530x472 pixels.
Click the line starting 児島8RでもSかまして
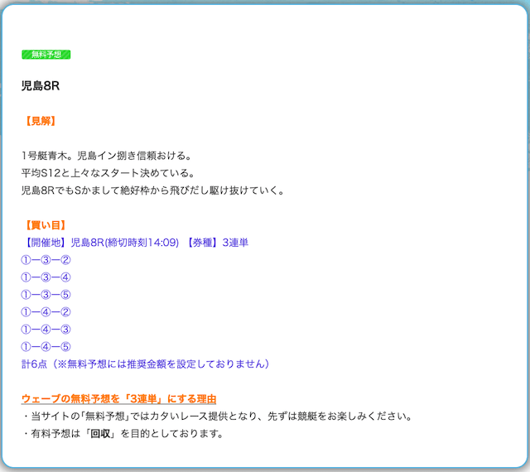(x=152, y=190)
